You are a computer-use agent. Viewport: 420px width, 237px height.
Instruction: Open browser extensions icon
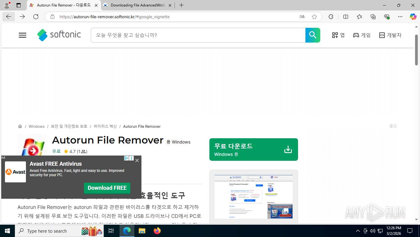point(331,17)
